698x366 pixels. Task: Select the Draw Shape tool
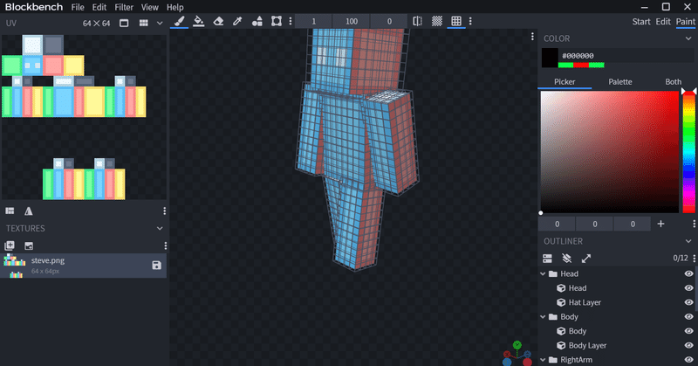click(x=257, y=21)
